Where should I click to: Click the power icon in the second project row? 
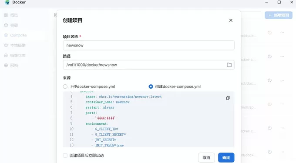tap(269, 57)
